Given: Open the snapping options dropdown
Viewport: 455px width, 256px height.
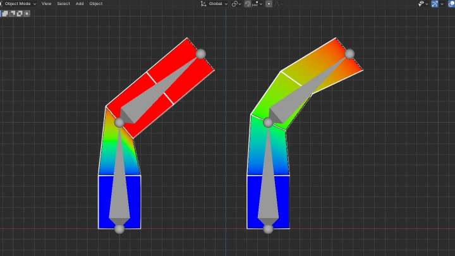Looking at the screenshot, I should (257, 4).
